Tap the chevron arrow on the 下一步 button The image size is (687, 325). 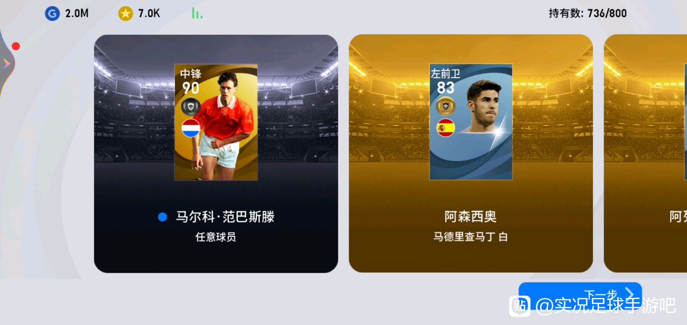629,294
